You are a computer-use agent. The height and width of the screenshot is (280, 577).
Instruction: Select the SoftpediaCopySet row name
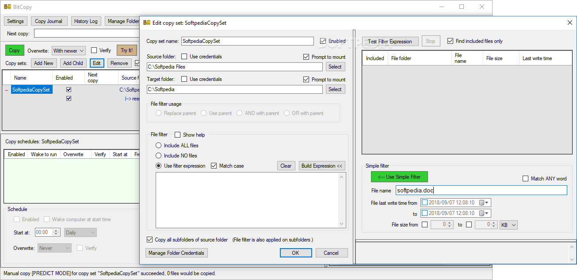point(31,90)
